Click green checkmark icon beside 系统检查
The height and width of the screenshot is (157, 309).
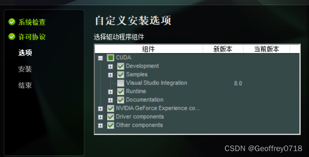(12, 22)
